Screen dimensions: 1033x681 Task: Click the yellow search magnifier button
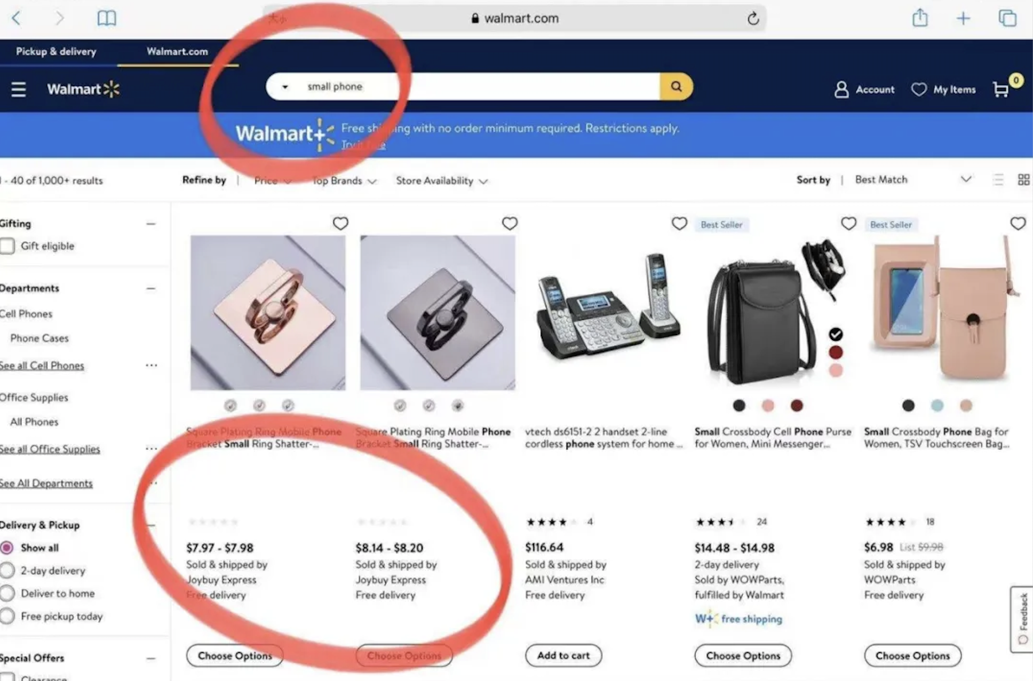676,86
